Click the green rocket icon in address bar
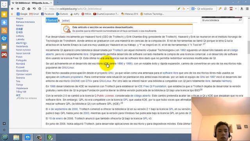250x141 pixels. pos(179,9)
